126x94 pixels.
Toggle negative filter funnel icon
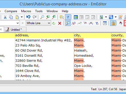click(x=97, y=23)
